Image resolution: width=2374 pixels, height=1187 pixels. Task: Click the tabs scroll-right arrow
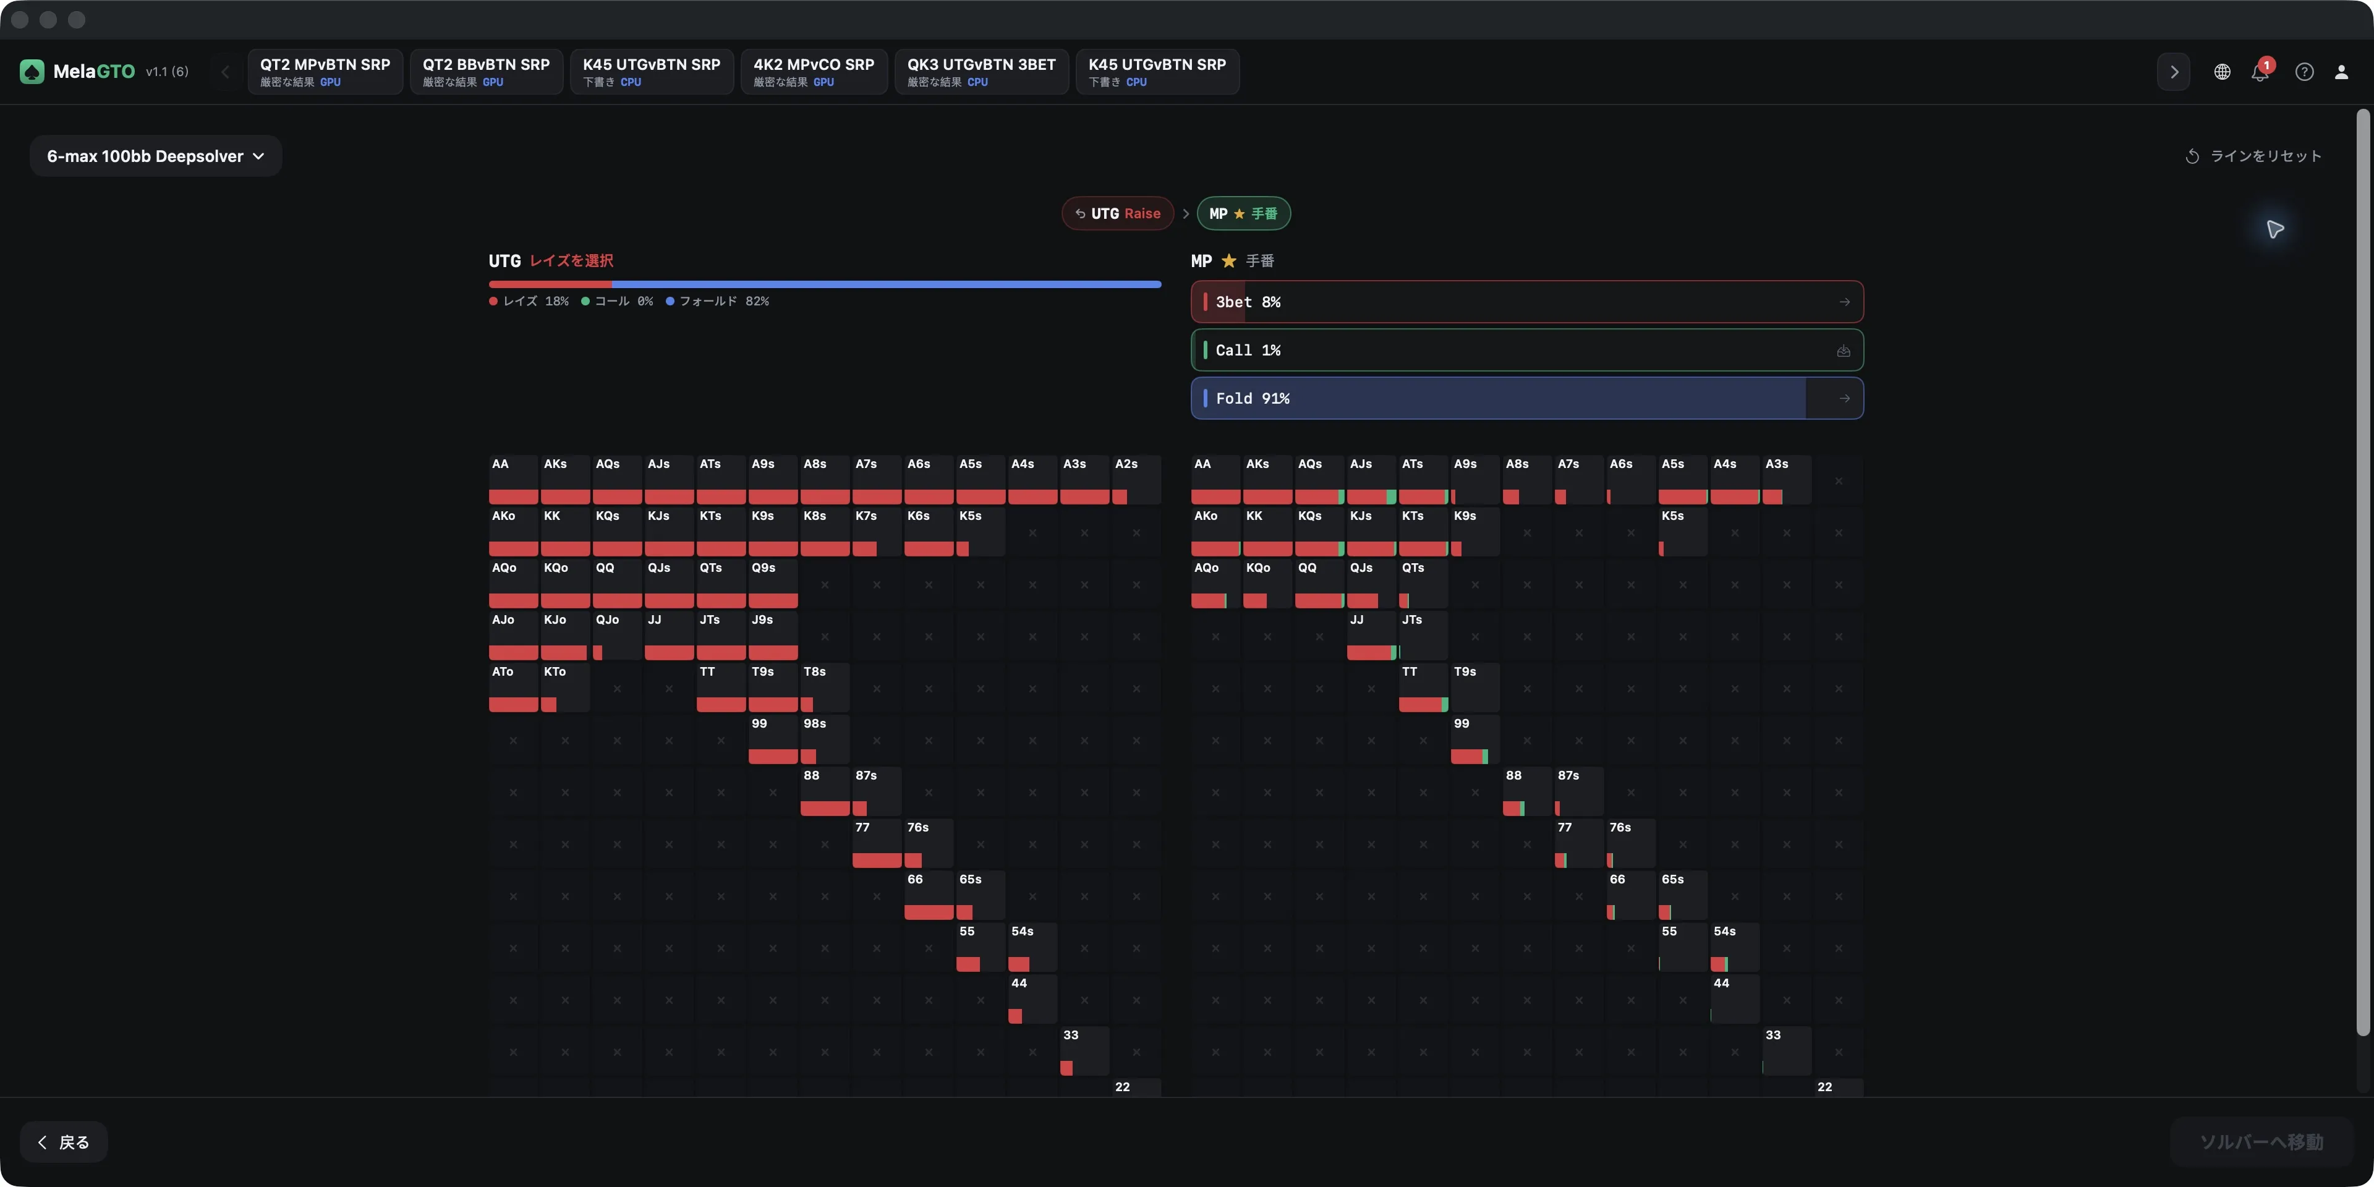point(2173,72)
